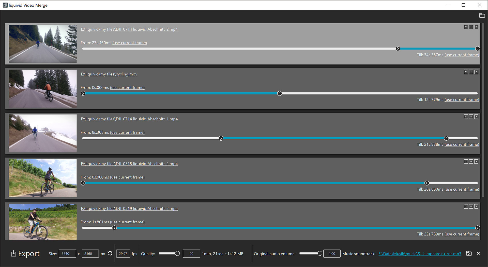This screenshot has height=267, width=488.
Task: Remove DJI_0518 Abschnitt_2 clip from list
Action: pos(476,162)
